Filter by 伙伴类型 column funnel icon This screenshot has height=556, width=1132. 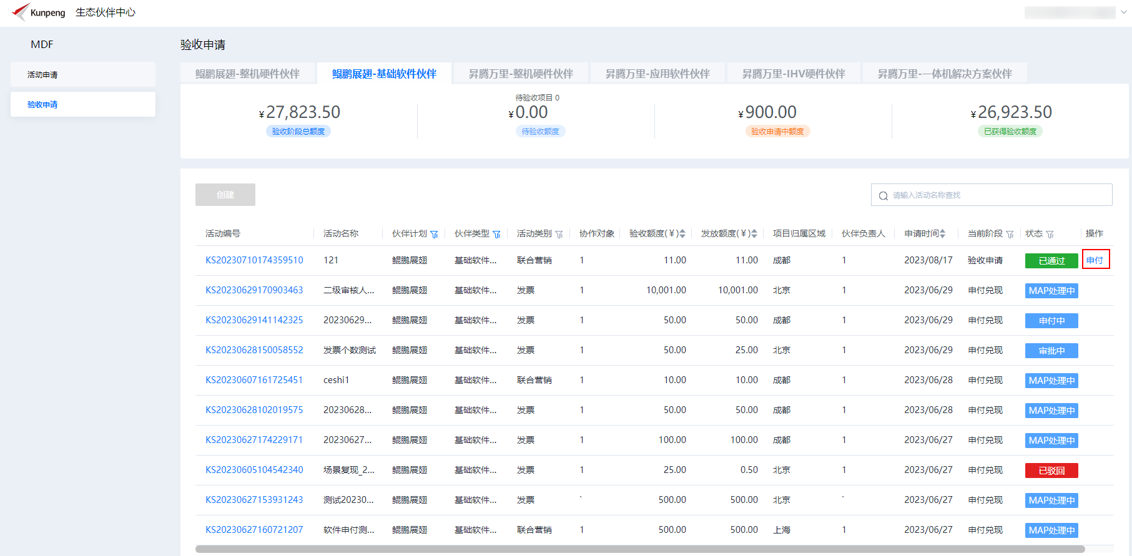coord(496,234)
